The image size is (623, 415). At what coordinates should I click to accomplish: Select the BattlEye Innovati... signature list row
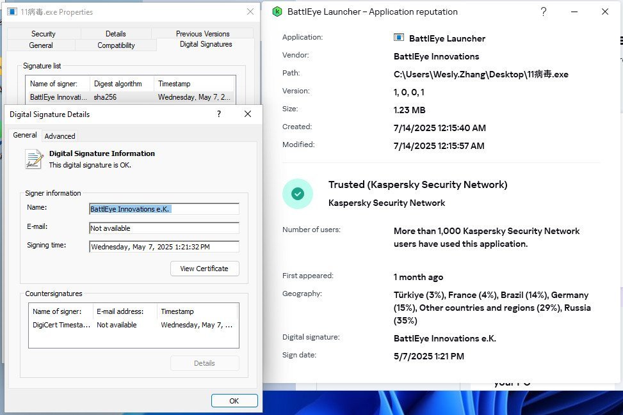point(131,97)
